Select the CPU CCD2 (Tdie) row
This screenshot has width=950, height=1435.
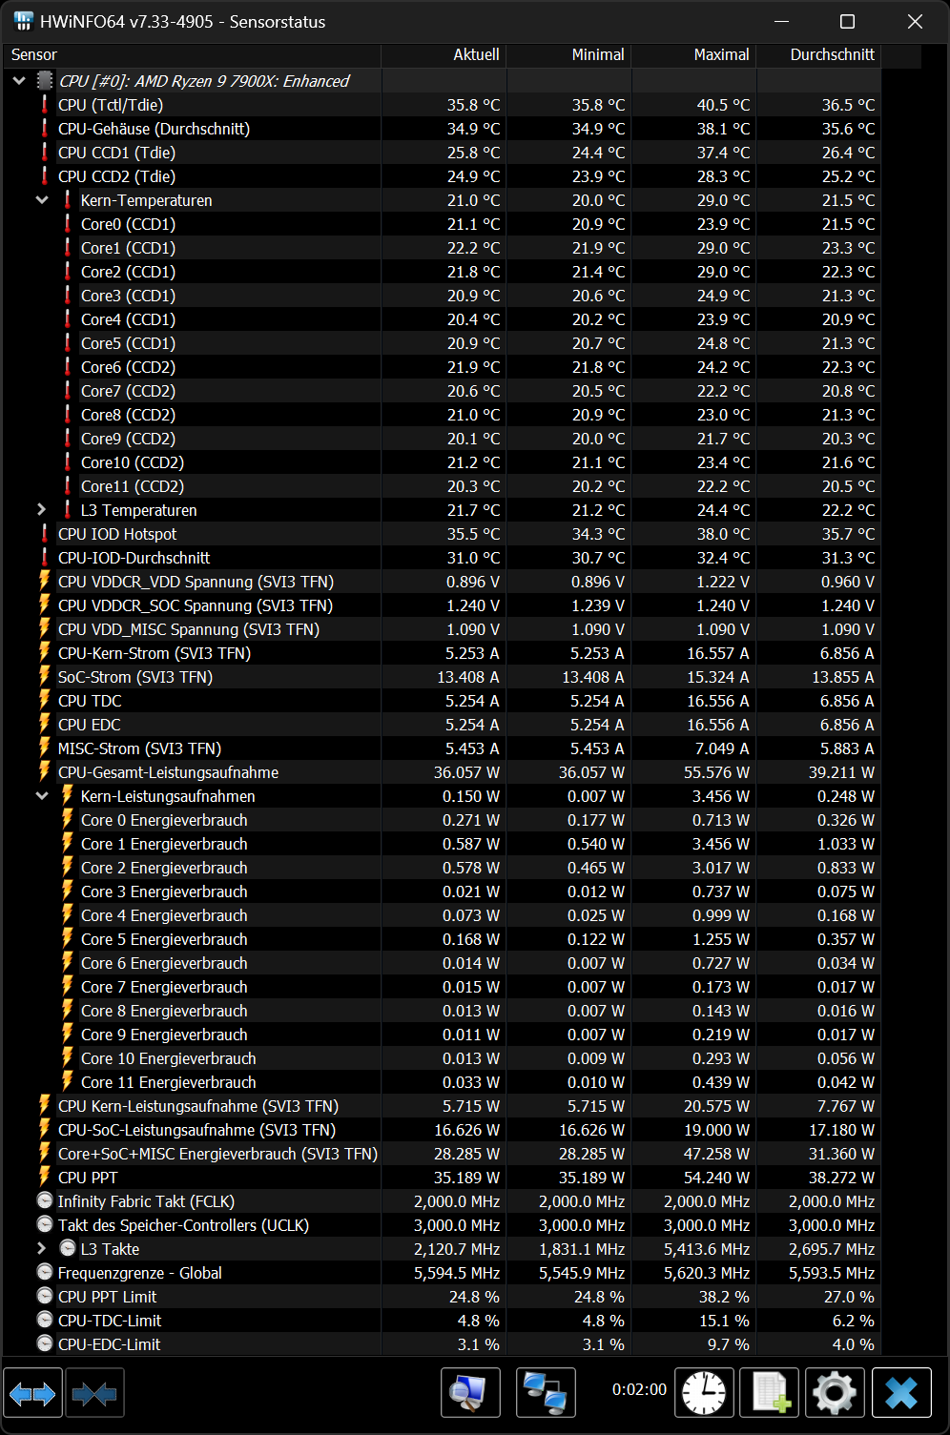tap(442, 176)
